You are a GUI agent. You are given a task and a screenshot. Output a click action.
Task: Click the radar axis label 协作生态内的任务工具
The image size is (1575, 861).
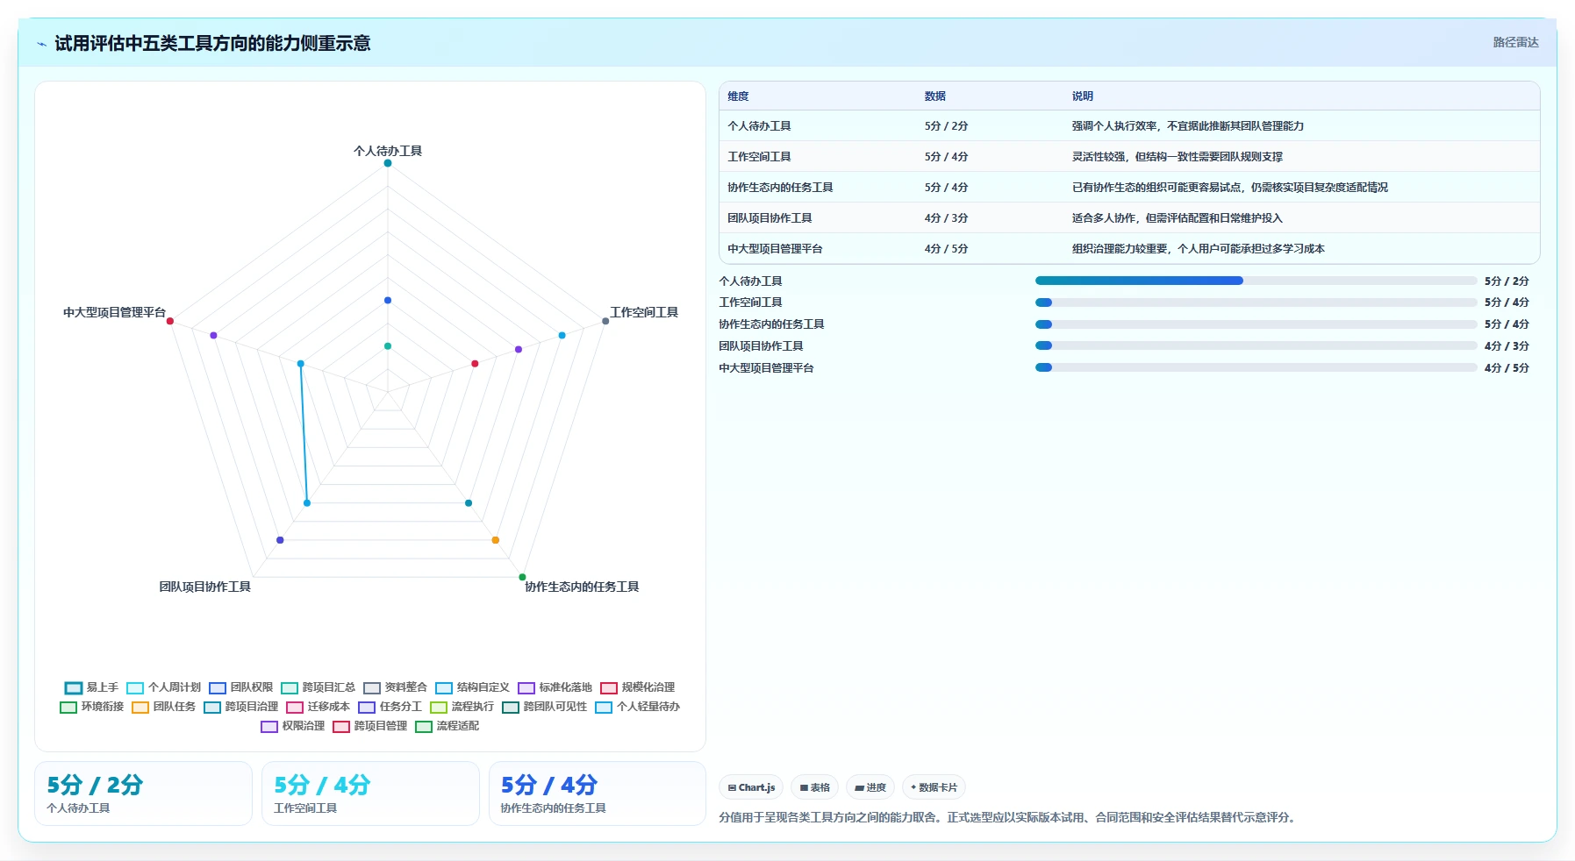582,587
